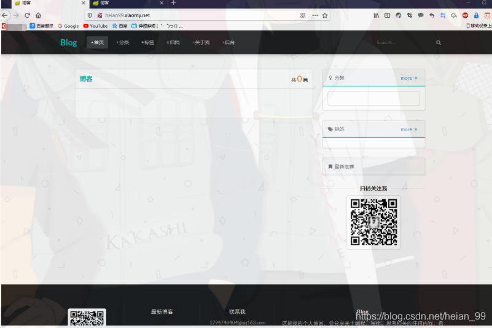Click the footer email address
The height and width of the screenshot is (328, 492).
(238, 322)
